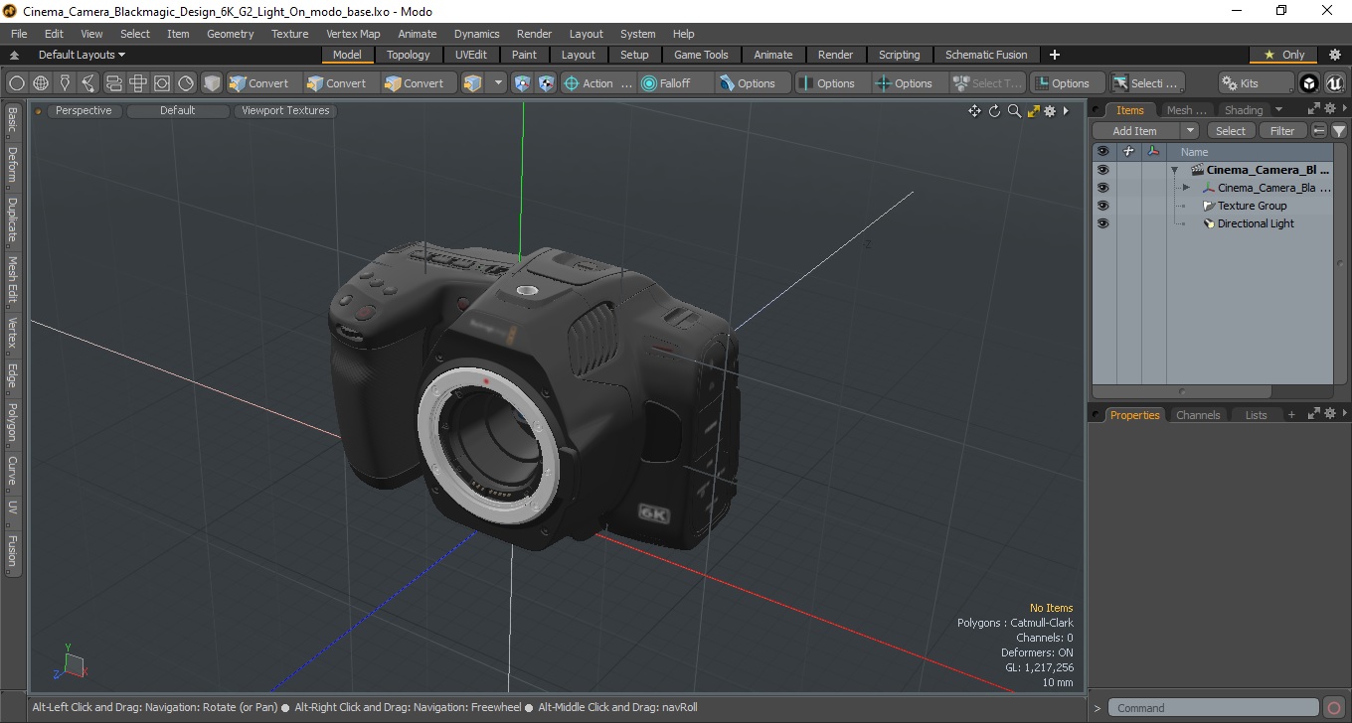Image resolution: width=1352 pixels, height=723 pixels.
Task: Click the symmetry Options icon
Action: [805, 83]
